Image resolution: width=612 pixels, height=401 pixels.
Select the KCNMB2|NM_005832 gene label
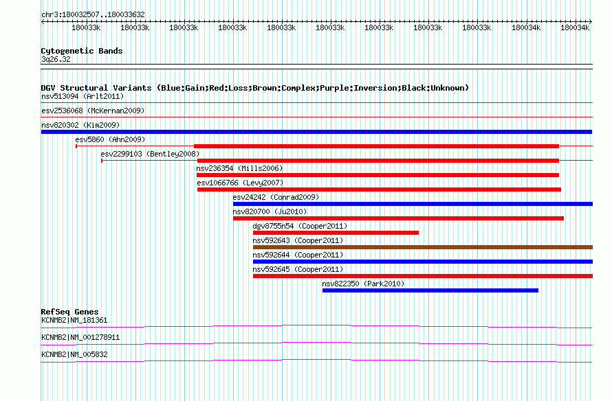click(74, 354)
